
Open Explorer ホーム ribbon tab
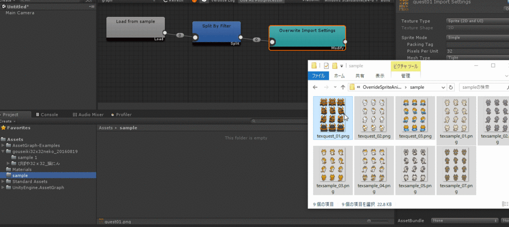click(339, 76)
